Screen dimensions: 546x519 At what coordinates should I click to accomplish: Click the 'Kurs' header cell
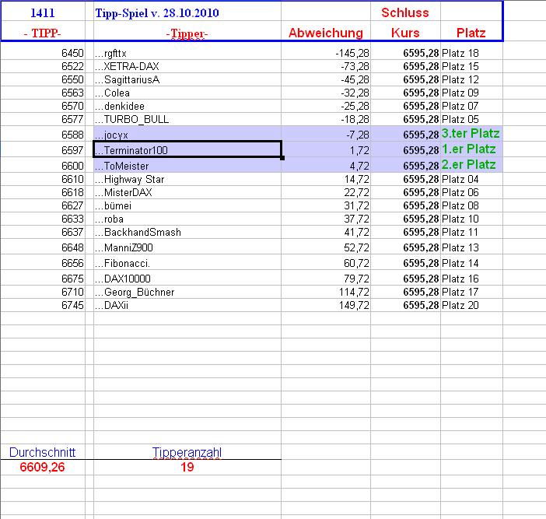405,33
